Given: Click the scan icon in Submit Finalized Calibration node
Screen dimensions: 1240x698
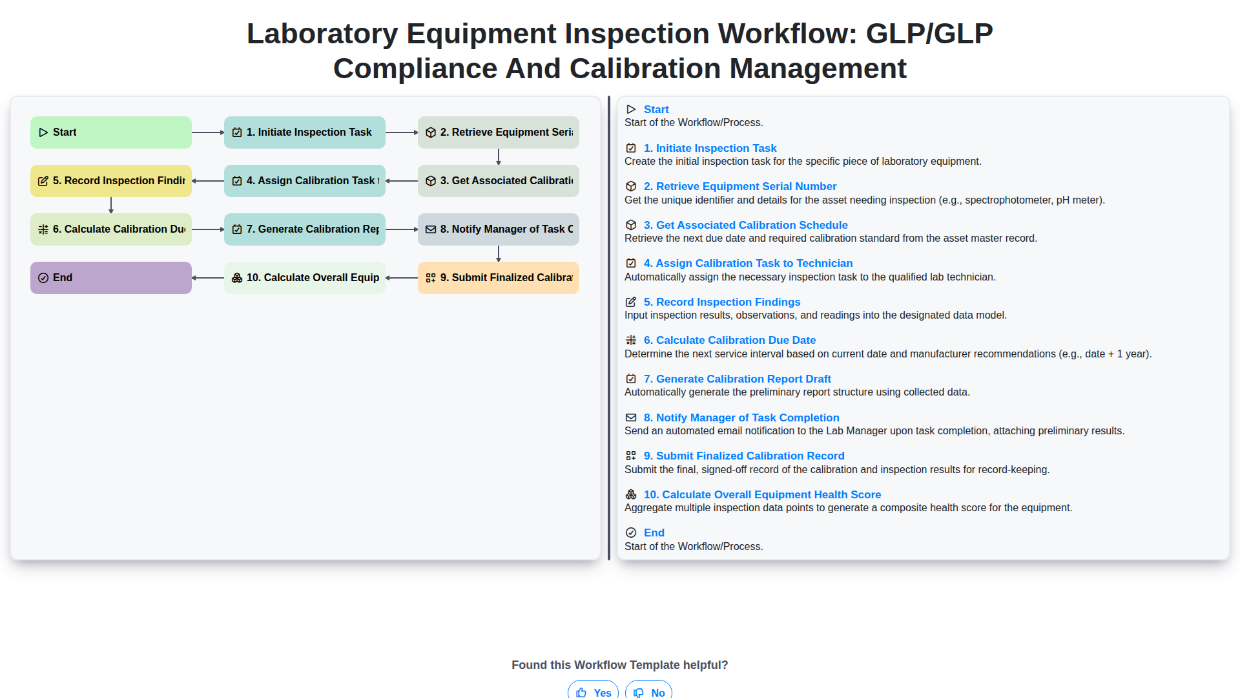Looking at the screenshot, I should click(x=431, y=278).
